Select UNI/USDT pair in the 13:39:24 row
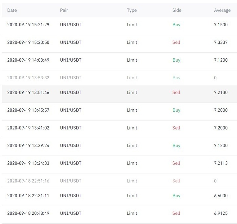Image resolution: width=237 pixels, height=224 pixels. [x=71, y=145]
